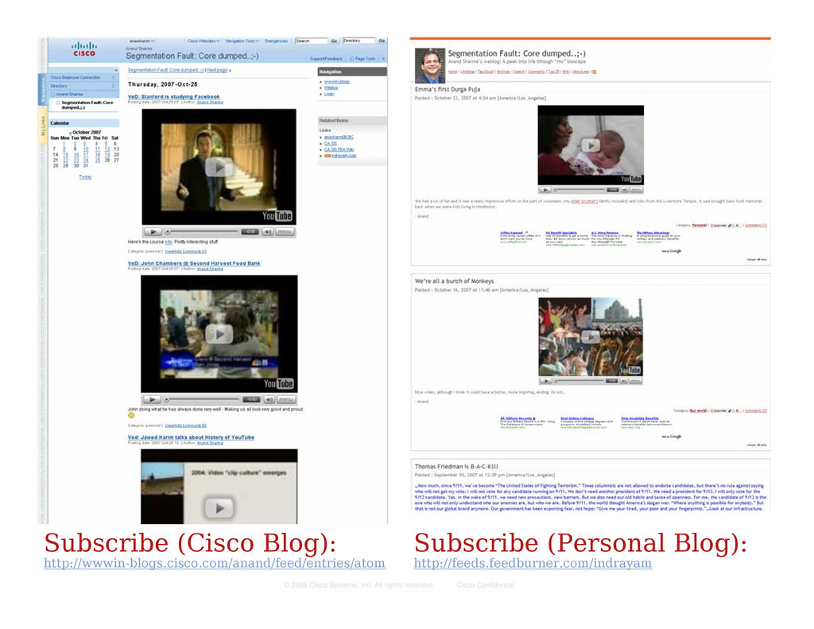This screenshot has height=629, width=814.
Task: Click Today link under the calendar
Action: [x=85, y=177]
